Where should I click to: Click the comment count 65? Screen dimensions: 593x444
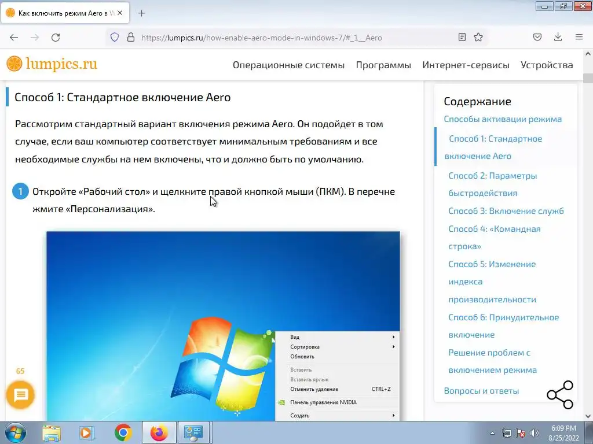coord(20,371)
